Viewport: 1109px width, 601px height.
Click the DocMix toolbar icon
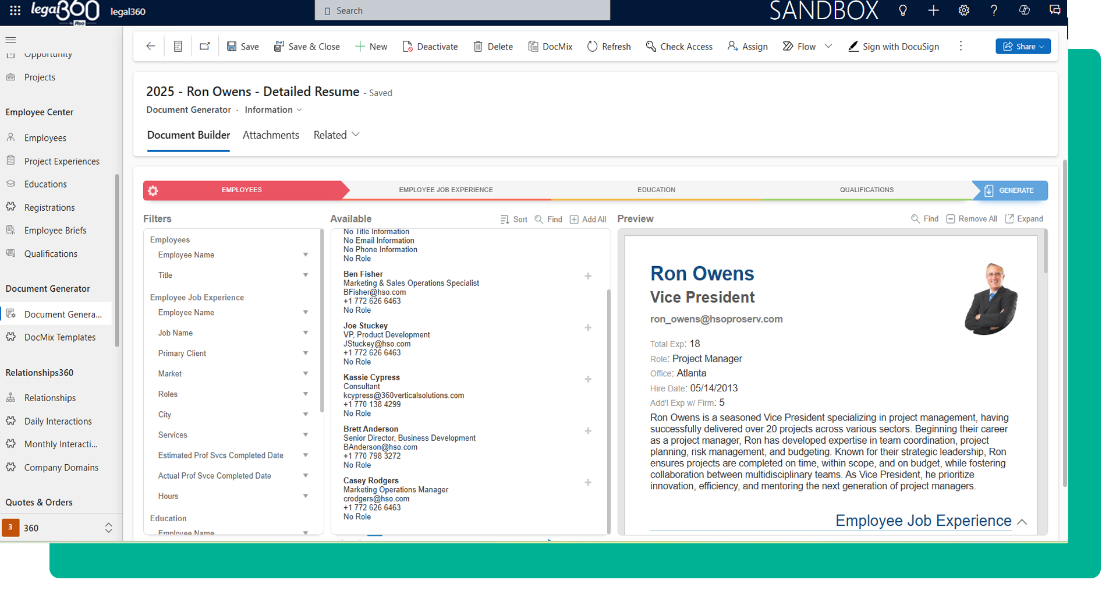pyautogui.click(x=533, y=47)
